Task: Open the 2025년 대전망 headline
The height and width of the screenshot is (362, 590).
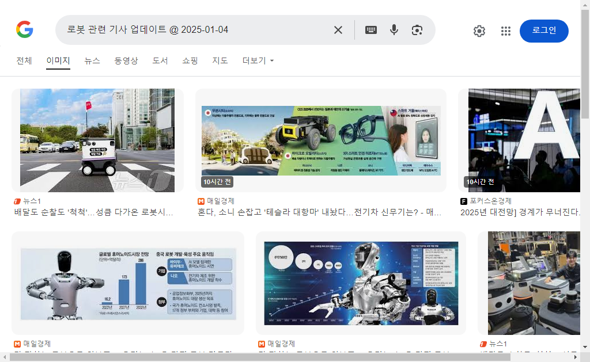Action: (x=520, y=212)
